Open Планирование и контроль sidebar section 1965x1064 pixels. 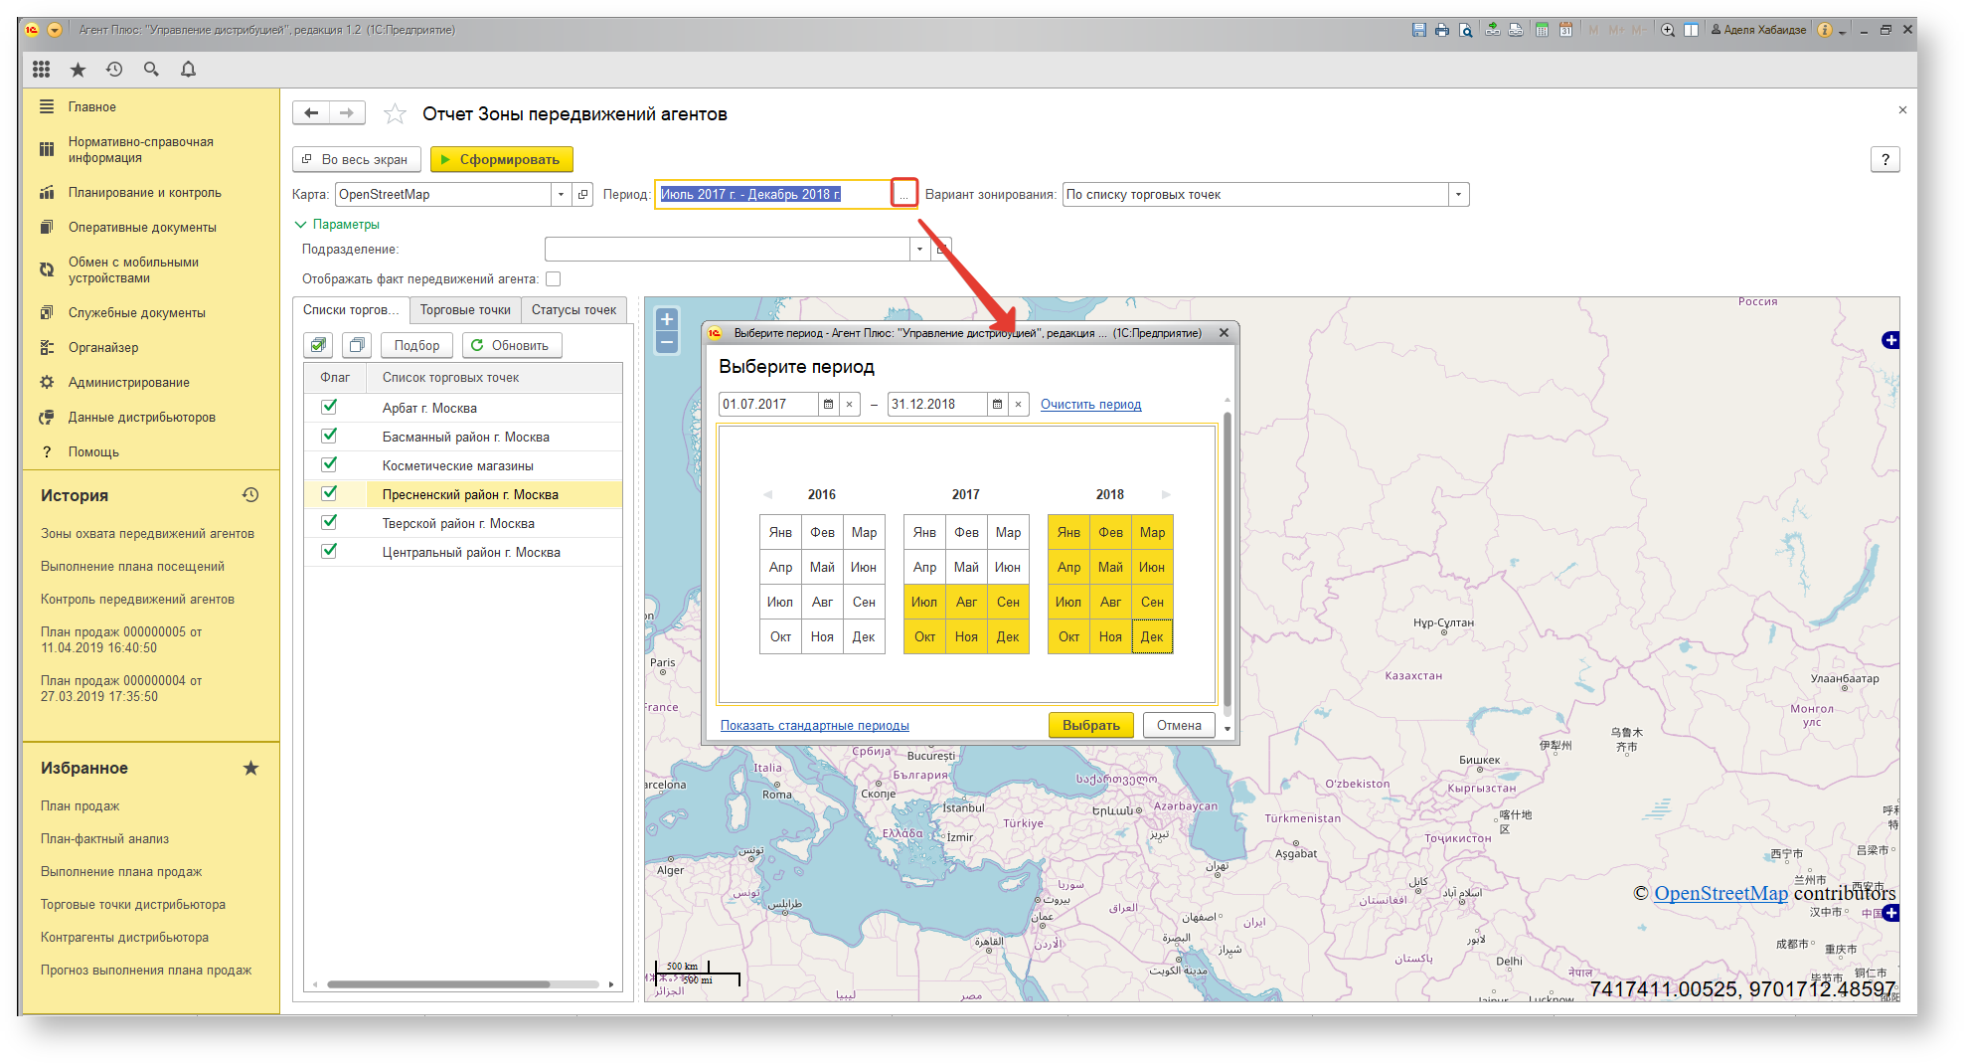click(x=145, y=193)
